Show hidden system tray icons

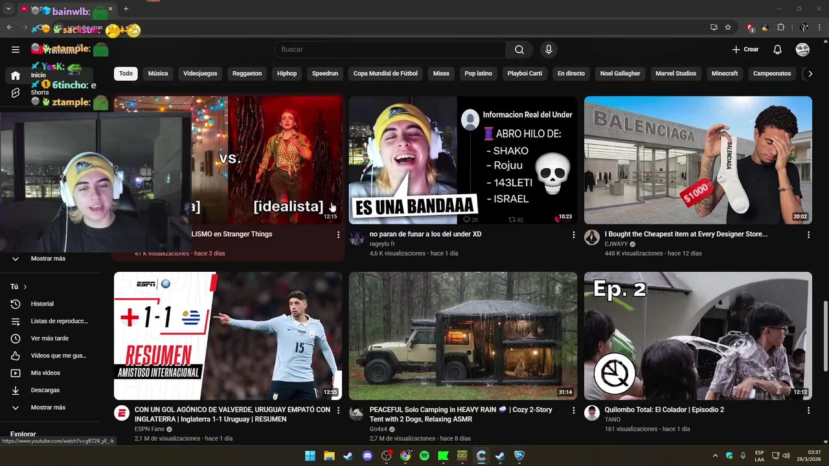click(x=715, y=456)
